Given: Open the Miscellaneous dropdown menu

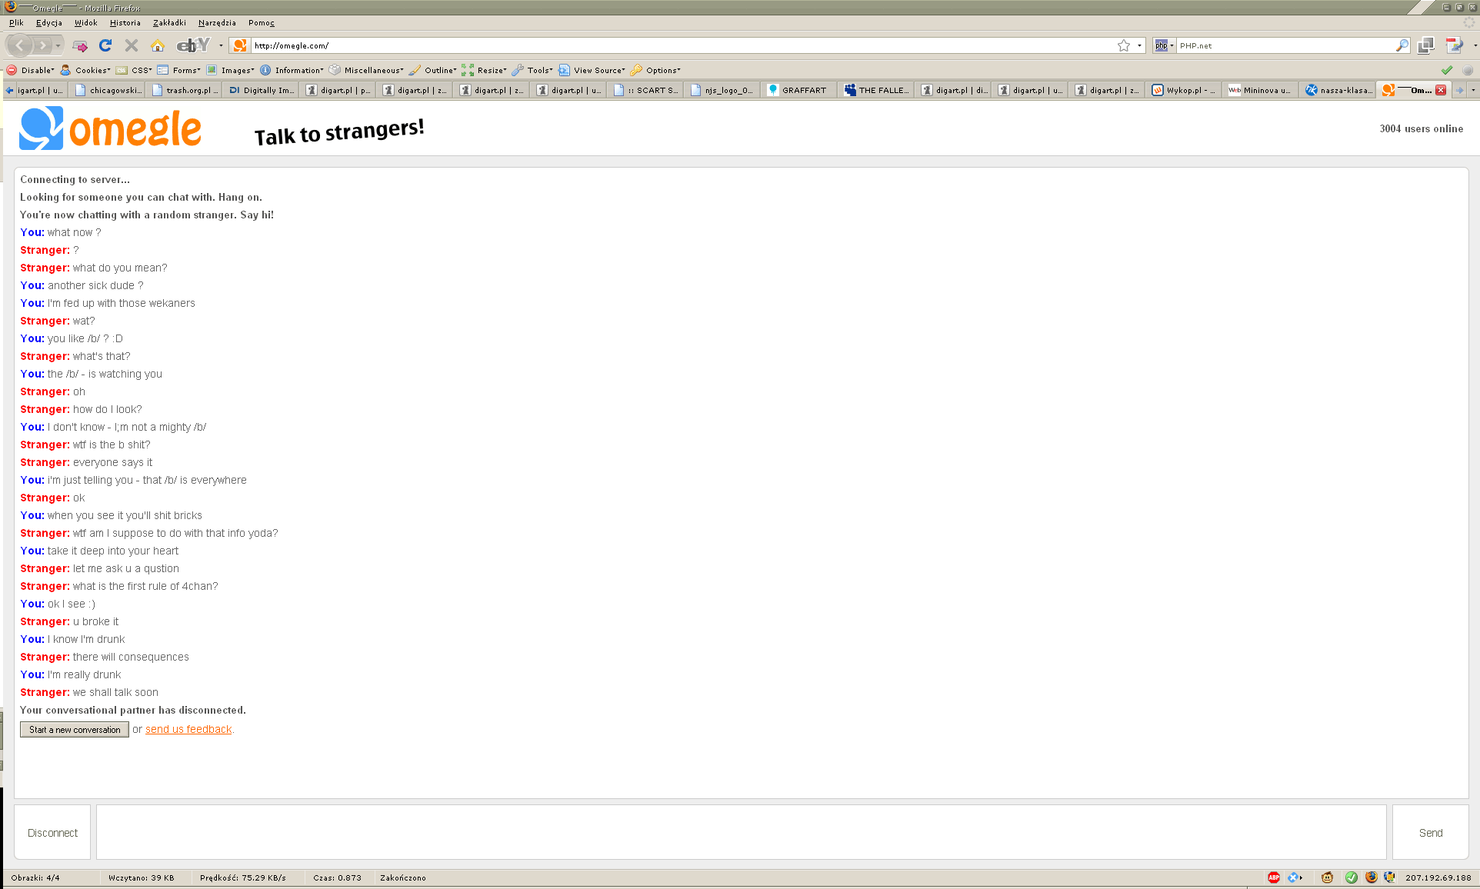Looking at the screenshot, I should point(366,70).
